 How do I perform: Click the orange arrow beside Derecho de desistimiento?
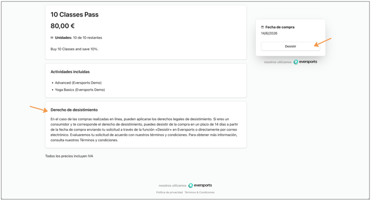coord(39,109)
